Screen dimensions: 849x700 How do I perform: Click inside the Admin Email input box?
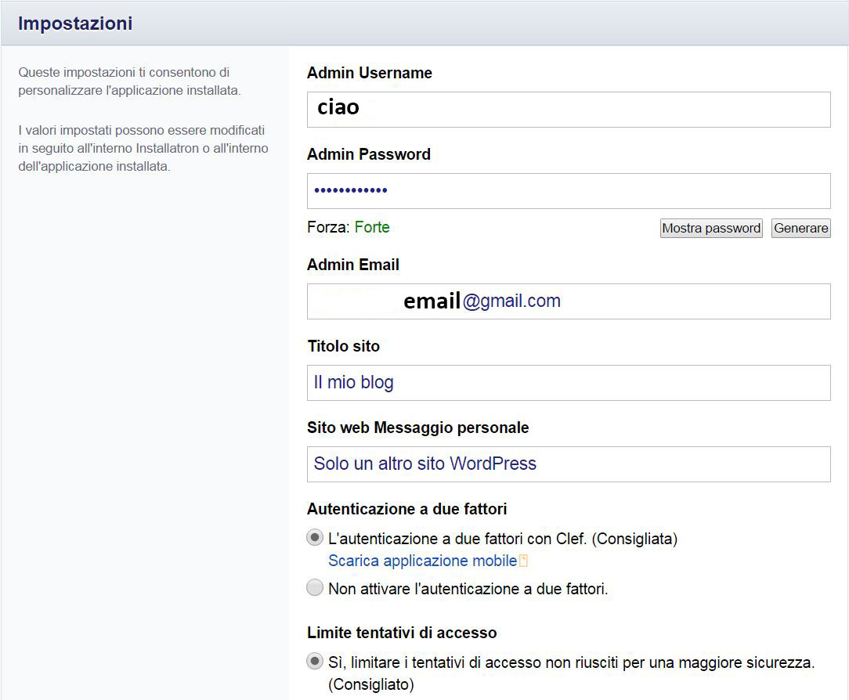[568, 301]
